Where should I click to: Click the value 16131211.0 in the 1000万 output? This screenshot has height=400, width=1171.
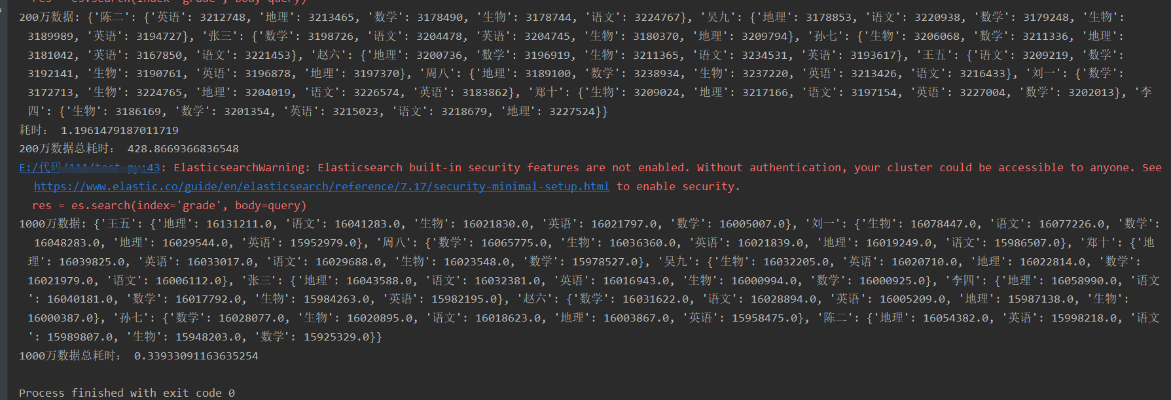point(242,224)
